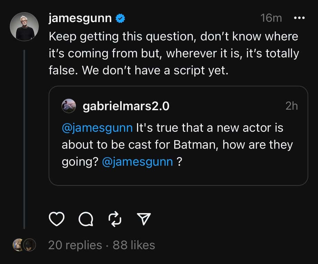Open the gabrielmars2.0 avatar in quoted post
The image size is (318, 264).
pyautogui.click(x=68, y=106)
